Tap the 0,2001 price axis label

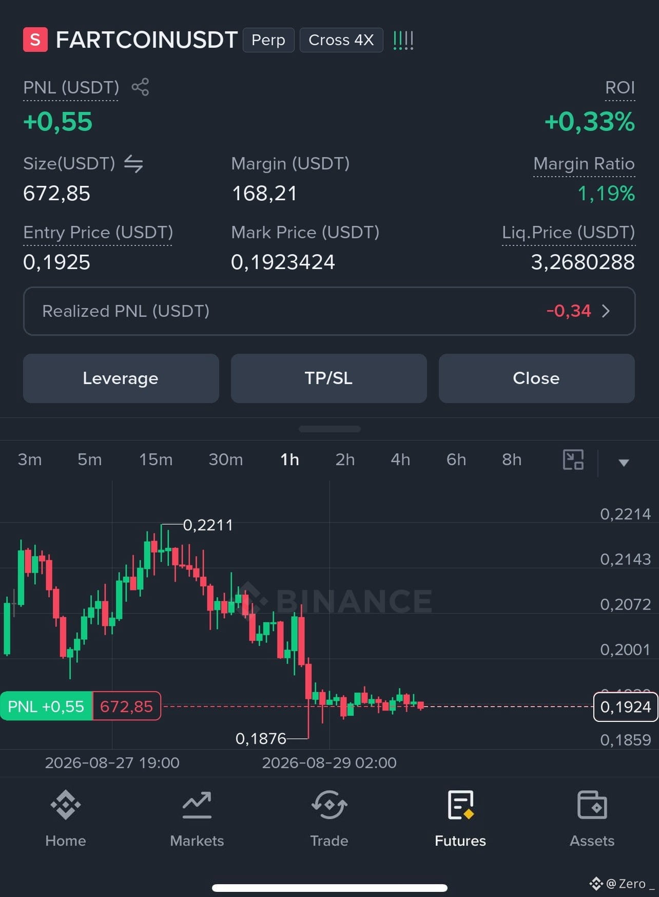click(626, 650)
